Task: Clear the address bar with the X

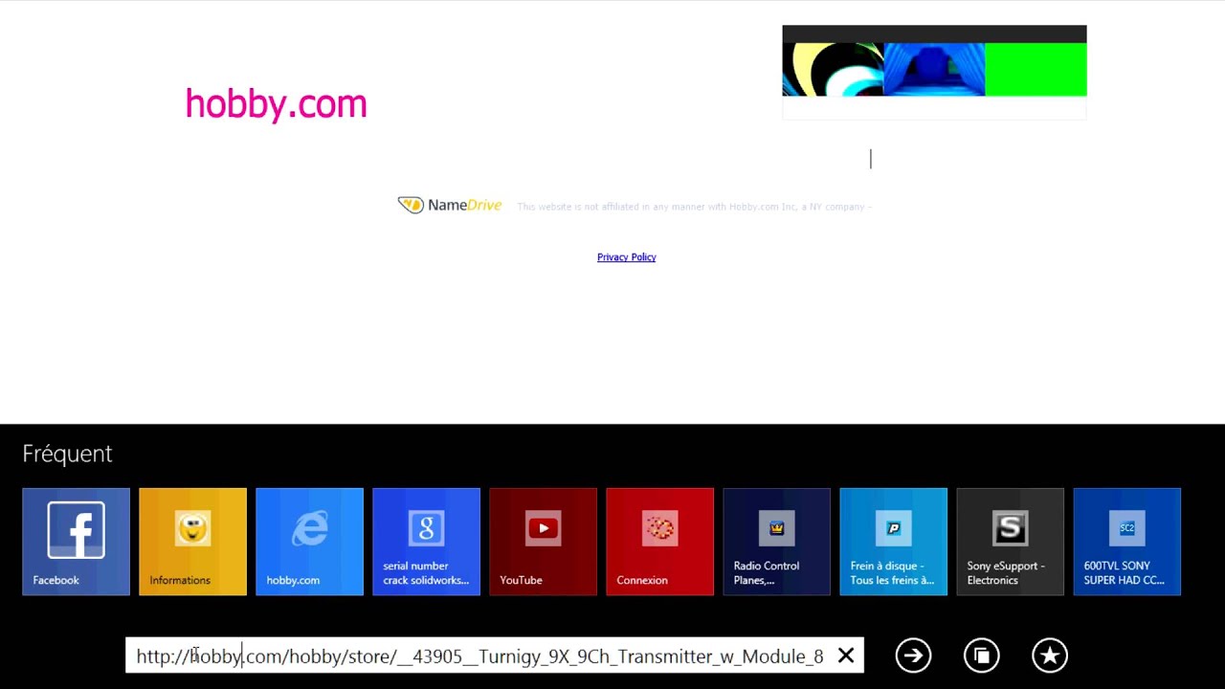Action: pos(846,656)
